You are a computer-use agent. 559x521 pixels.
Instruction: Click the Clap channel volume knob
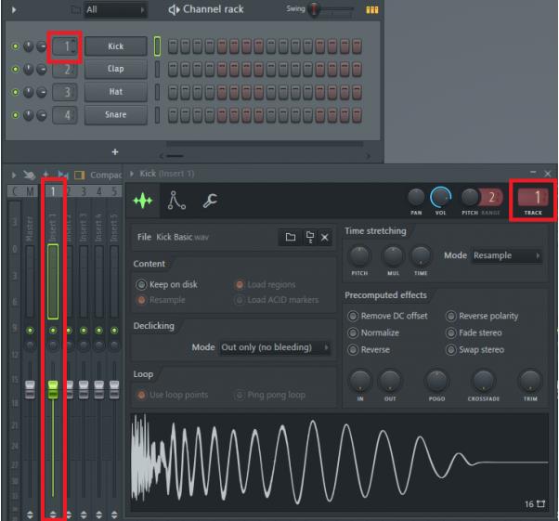(x=42, y=69)
